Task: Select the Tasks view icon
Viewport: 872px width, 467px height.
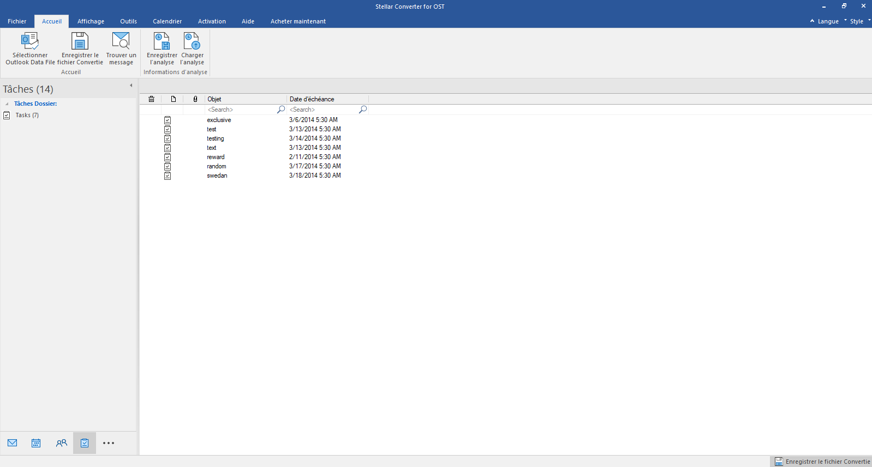Action: (x=85, y=443)
